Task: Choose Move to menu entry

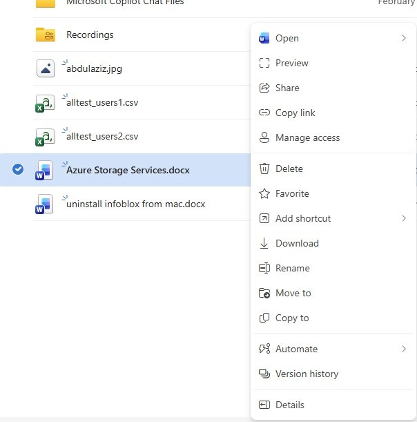Action: 333,293
